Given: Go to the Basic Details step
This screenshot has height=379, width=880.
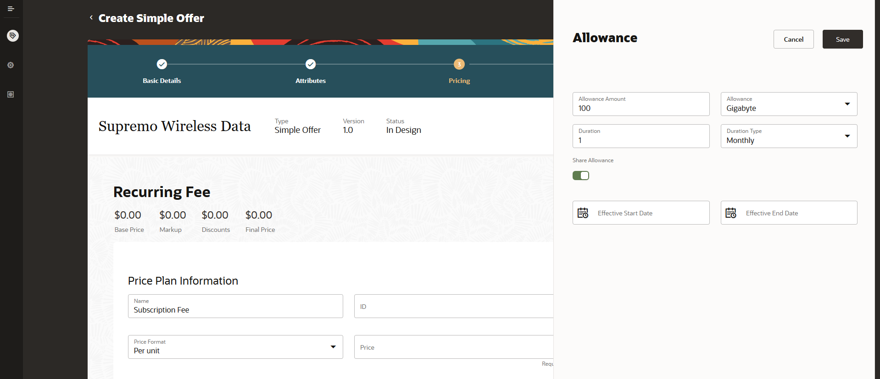Looking at the screenshot, I should click(x=162, y=81).
